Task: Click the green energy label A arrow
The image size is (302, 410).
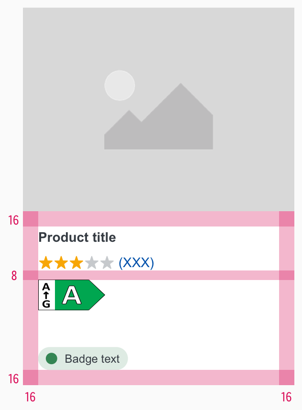Action: coord(80,295)
